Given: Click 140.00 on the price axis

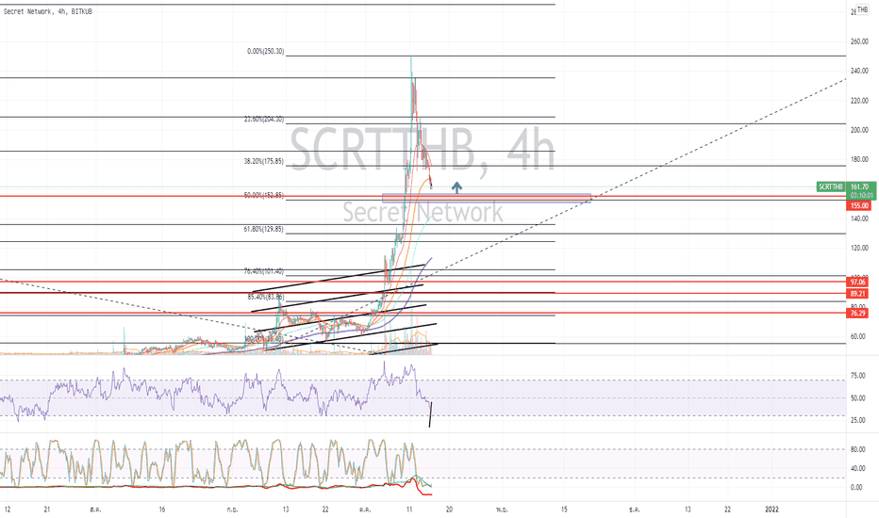Looking at the screenshot, I should pos(859,219).
